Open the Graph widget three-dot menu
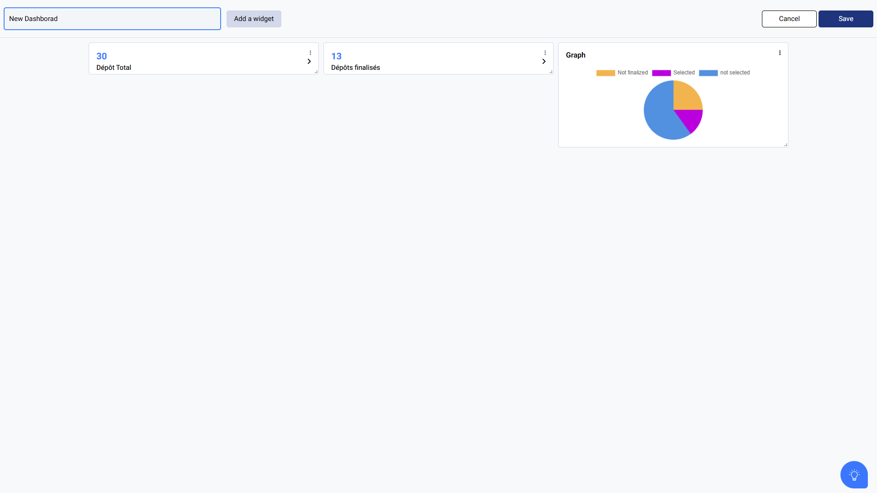 [x=780, y=53]
